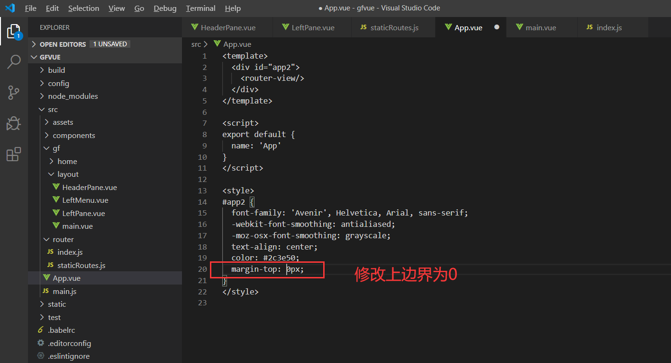
Task: Open the Go menu
Action: 139,8
